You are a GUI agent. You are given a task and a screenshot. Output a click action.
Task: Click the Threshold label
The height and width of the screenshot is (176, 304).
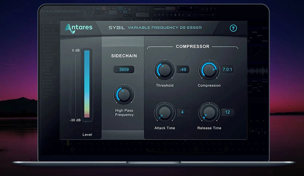[x=165, y=85]
